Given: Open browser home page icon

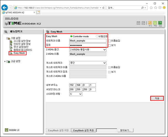Looking at the screenshot, I should 151,8.
